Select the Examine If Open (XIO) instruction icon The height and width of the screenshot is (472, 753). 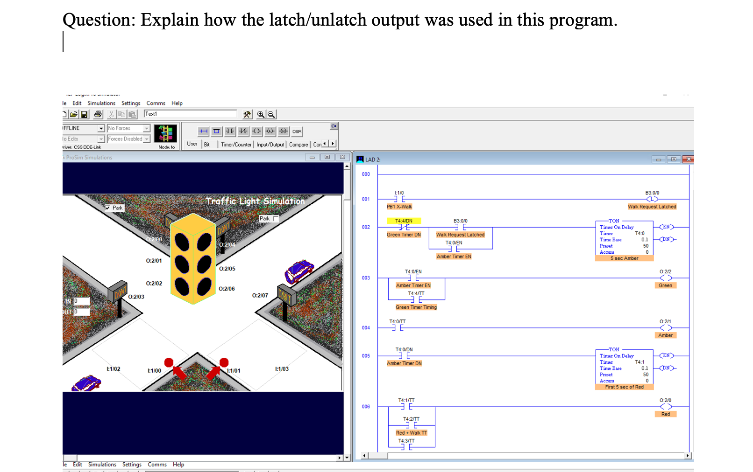[x=243, y=131]
